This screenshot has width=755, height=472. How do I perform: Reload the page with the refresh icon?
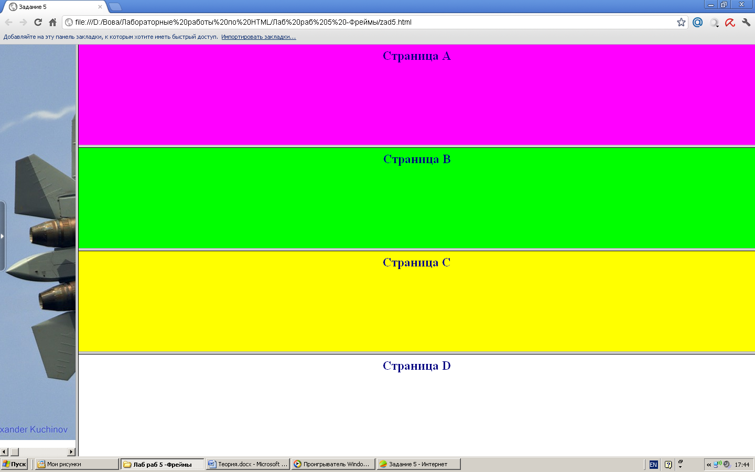(x=38, y=22)
